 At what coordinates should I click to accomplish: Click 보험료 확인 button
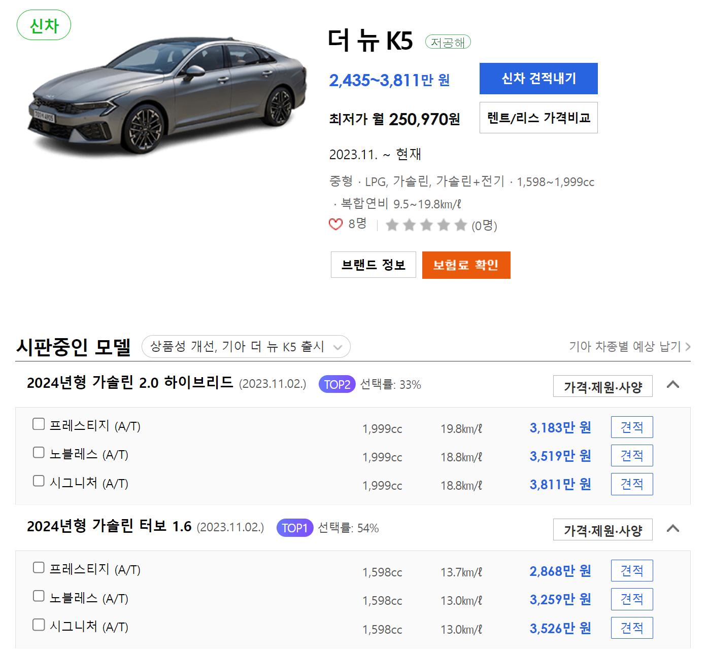466,265
